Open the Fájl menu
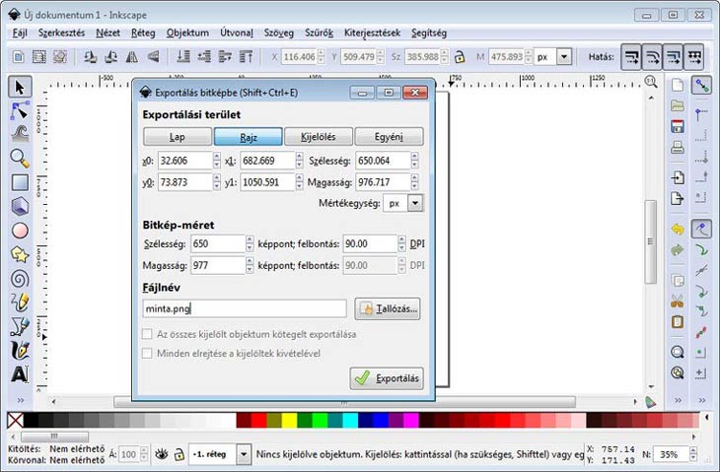The width and height of the screenshot is (720, 472). point(19,33)
